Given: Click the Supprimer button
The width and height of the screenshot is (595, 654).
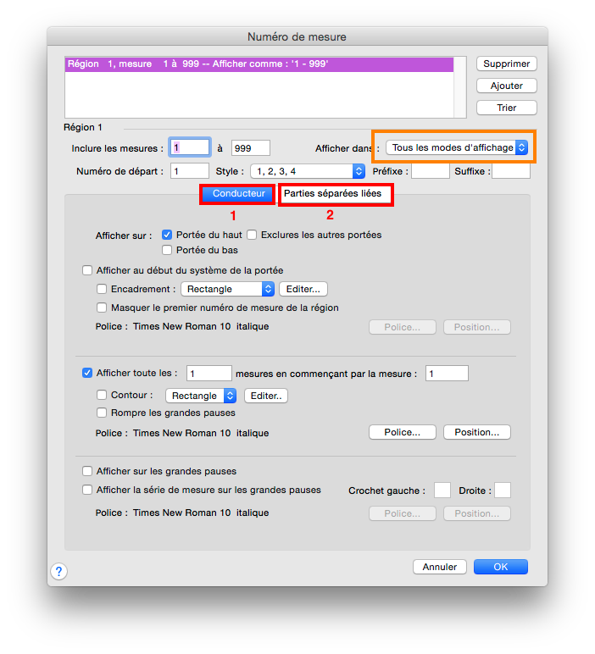Looking at the screenshot, I should pyautogui.click(x=506, y=64).
